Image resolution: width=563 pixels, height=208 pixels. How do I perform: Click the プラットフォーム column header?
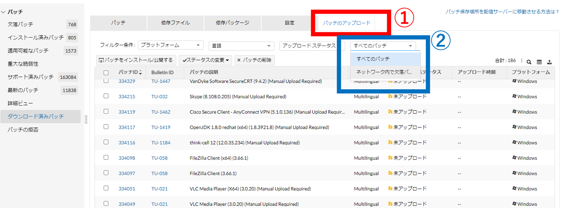pyautogui.click(x=531, y=72)
